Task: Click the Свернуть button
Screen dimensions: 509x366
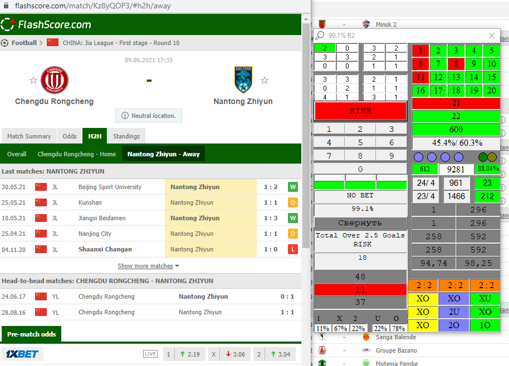Action: coord(360,222)
